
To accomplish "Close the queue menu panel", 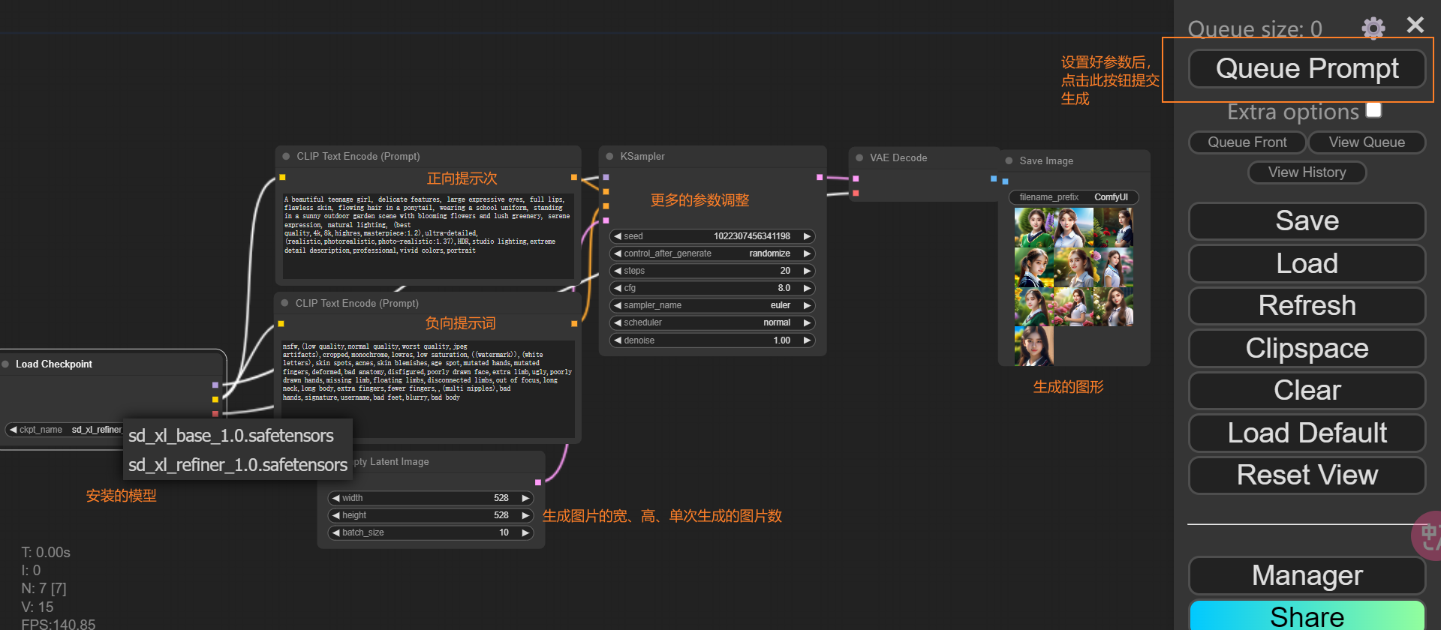I will click(1415, 25).
